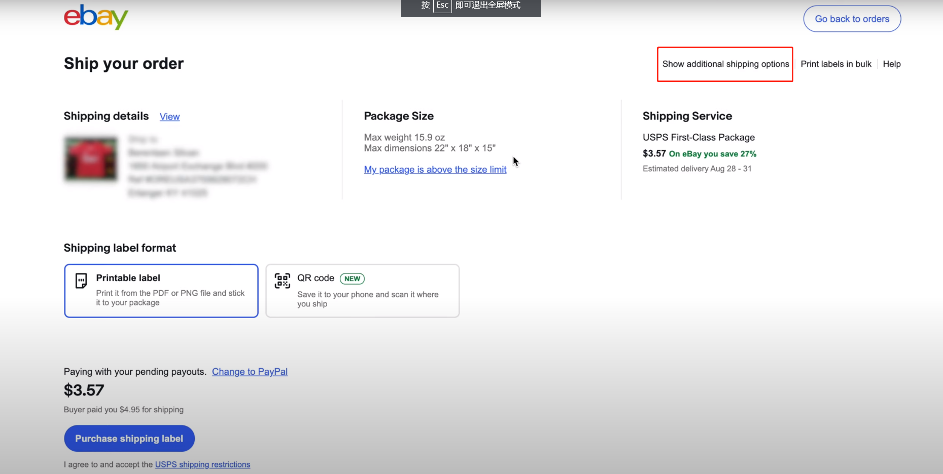Screen dimensions: 943x474
Task: Click the NEW badge beside QR code
Action: pos(352,279)
